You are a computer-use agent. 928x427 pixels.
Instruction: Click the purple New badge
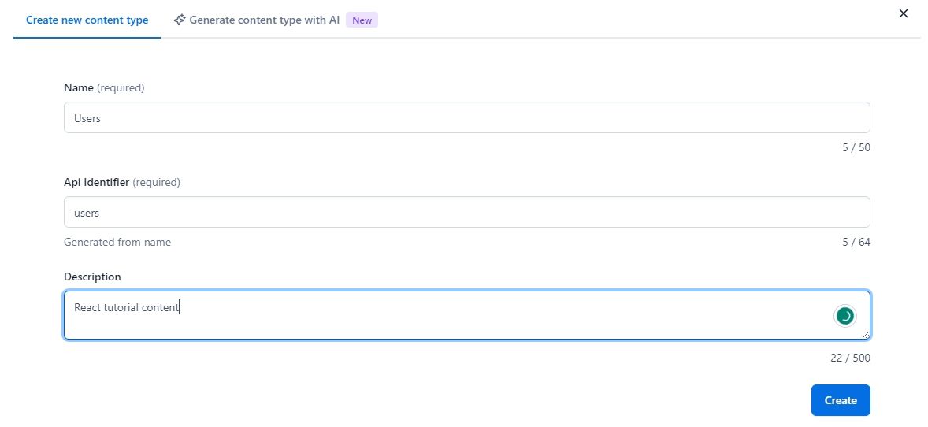362,20
